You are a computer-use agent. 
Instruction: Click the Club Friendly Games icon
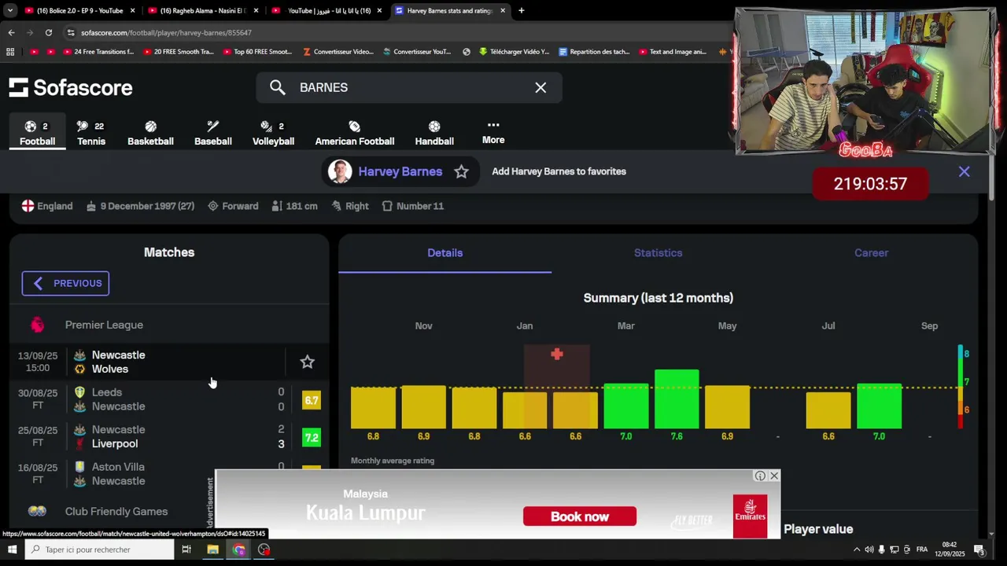click(x=37, y=511)
